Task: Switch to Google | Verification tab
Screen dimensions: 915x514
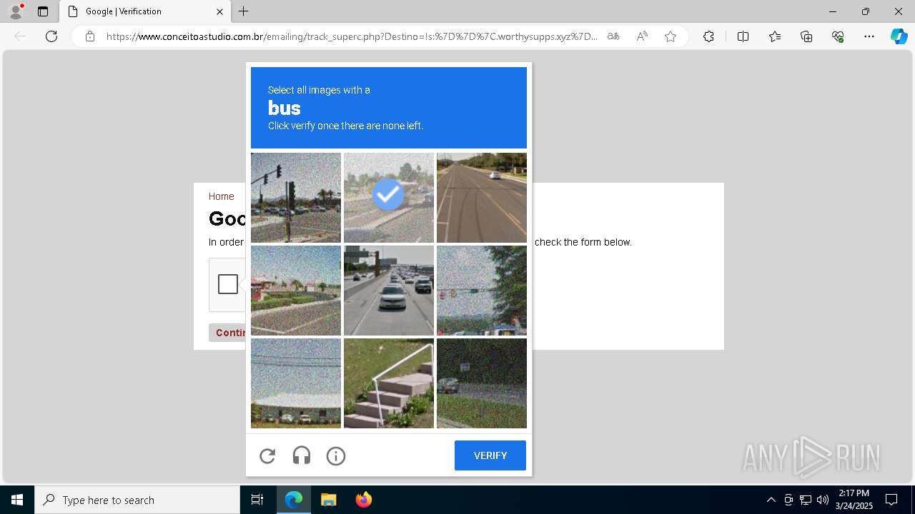Action: click(144, 11)
